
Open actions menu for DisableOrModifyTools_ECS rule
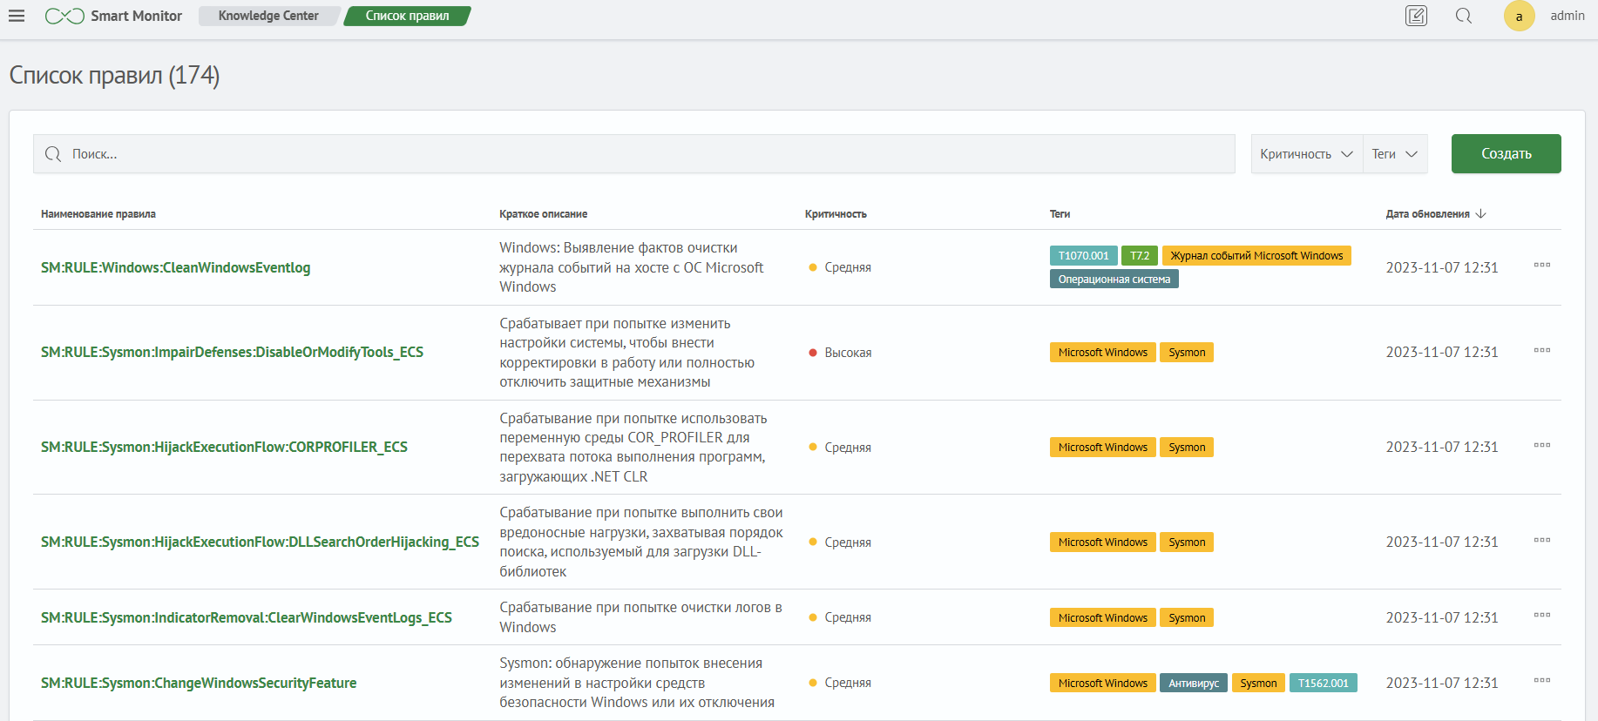pos(1542,350)
